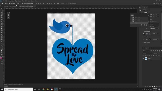Image resolution: width=162 pixels, height=91 pixels.
Task: Toggle the Auto-Select checkbox
Action: click(10, 4)
